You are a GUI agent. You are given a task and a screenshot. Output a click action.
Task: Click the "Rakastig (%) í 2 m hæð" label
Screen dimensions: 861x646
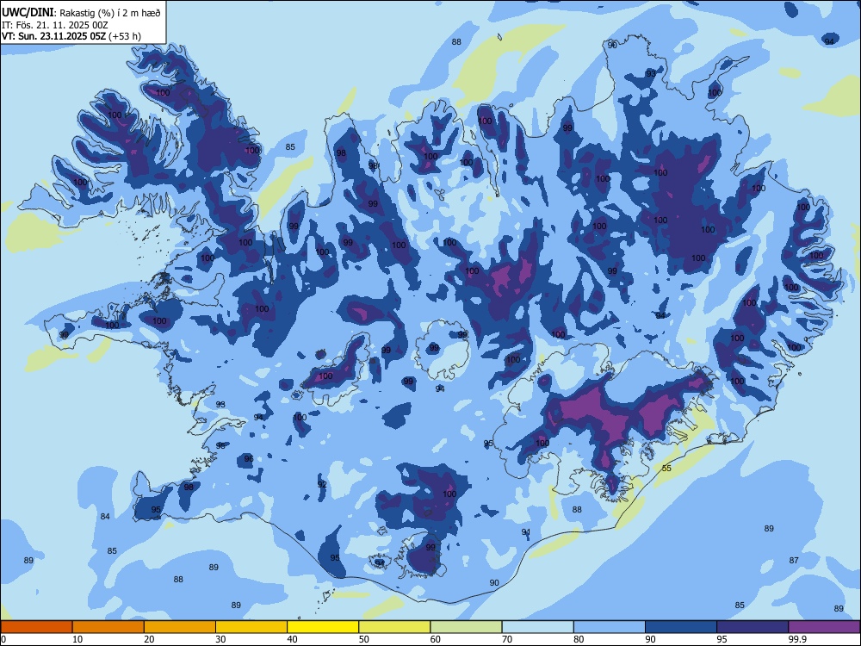pos(110,13)
